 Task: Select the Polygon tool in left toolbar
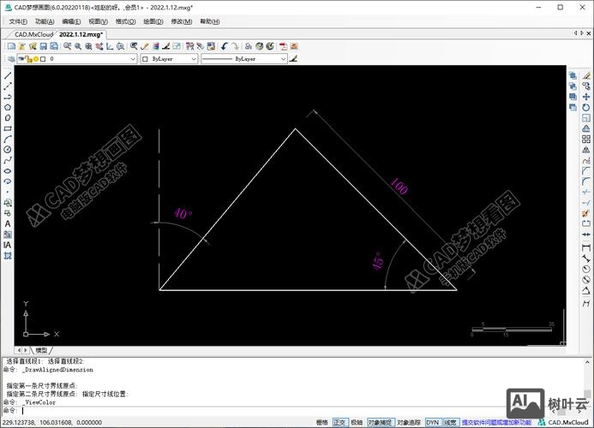pos(8,107)
